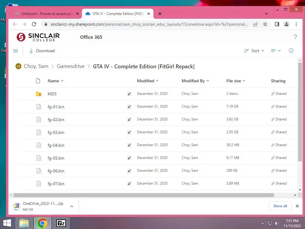This screenshot has height=229, width=305.
Task: Close the GTA IV browser tab
Action: point(149,14)
